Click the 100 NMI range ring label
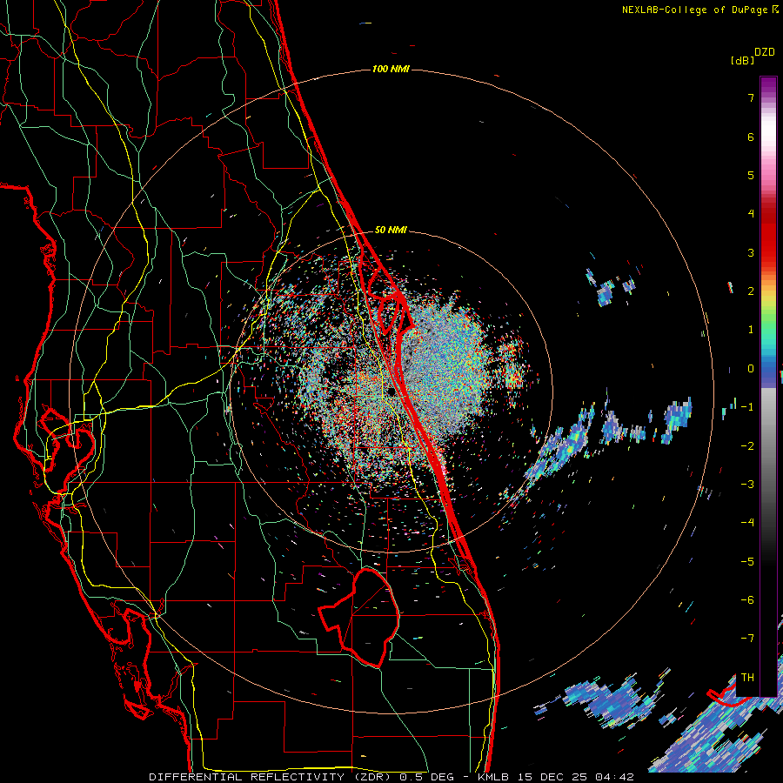The image size is (783, 783). pos(391,69)
